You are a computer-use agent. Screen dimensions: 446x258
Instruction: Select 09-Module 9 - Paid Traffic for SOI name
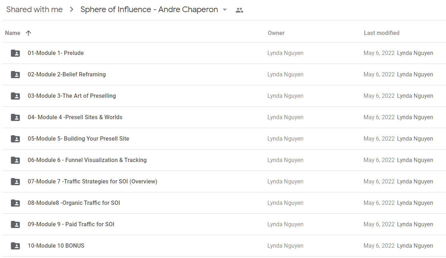71,224
